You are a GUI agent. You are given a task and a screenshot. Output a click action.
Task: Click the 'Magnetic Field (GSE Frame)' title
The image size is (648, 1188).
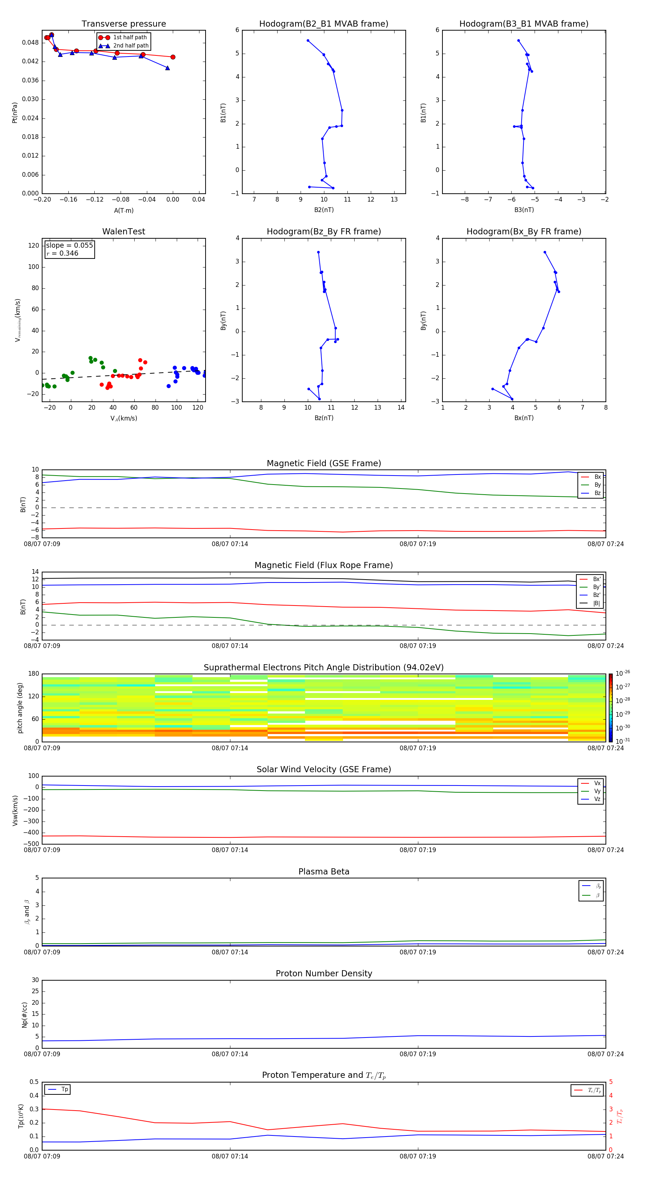click(x=324, y=463)
